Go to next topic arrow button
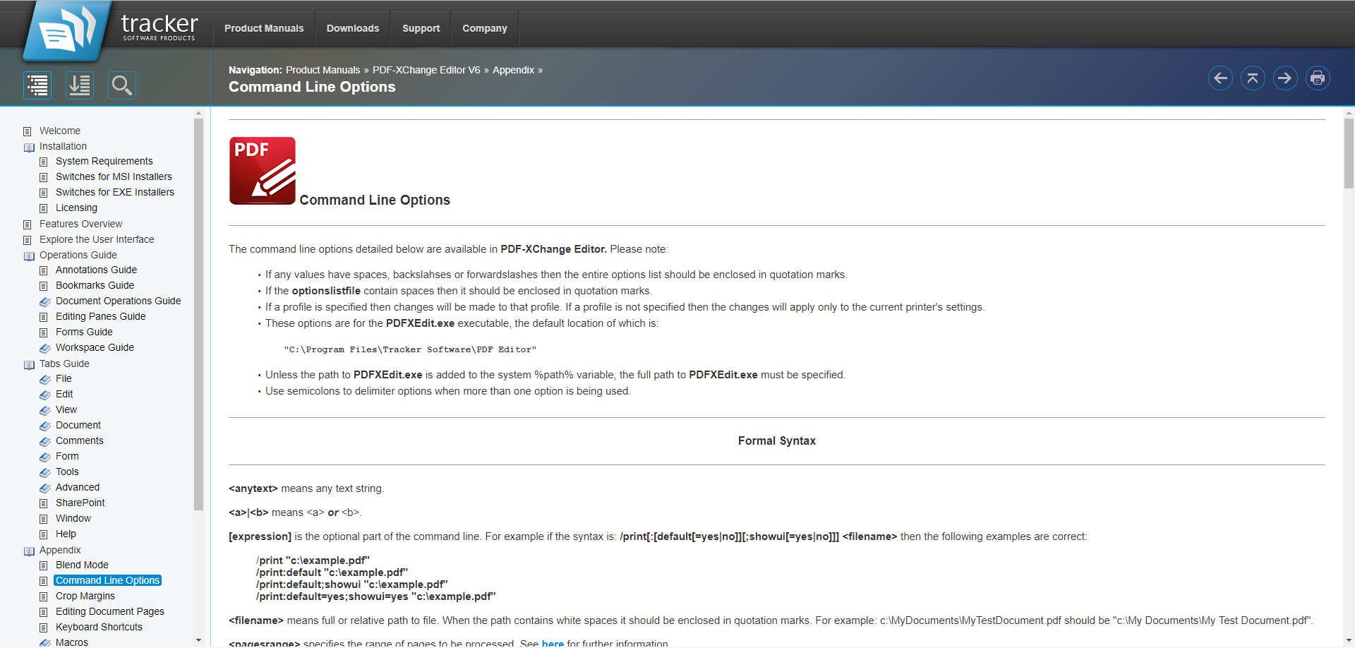Image resolution: width=1355 pixels, height=648 pixels. coord(1285,78)
